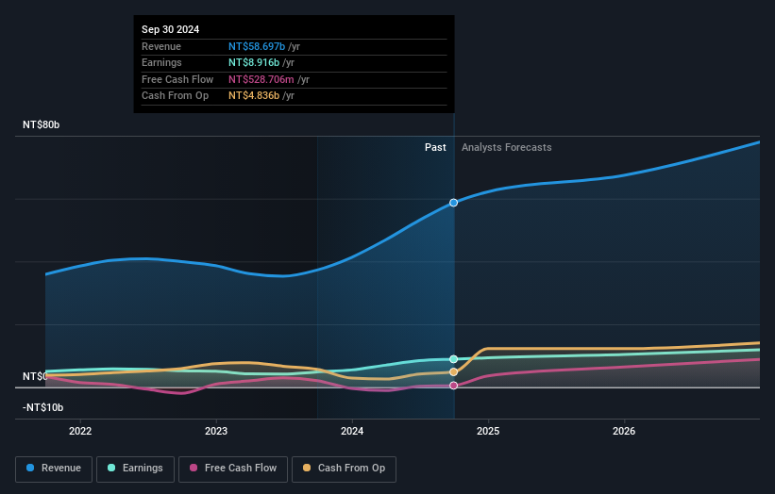Click the NT$80b y-axis label
Screen dimensions: 775x494
(41, 124)
